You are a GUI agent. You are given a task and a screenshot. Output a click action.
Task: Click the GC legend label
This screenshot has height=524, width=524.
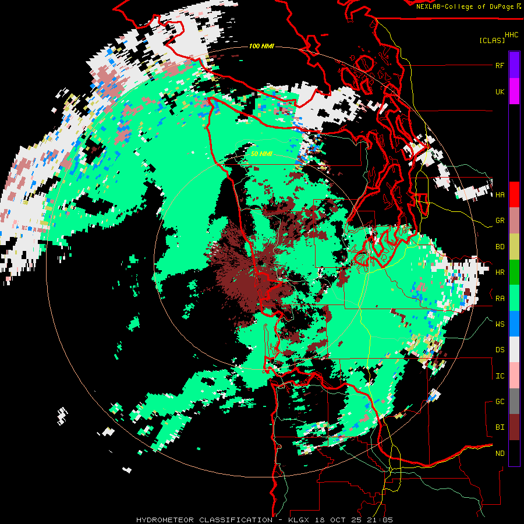click(500, 402)
